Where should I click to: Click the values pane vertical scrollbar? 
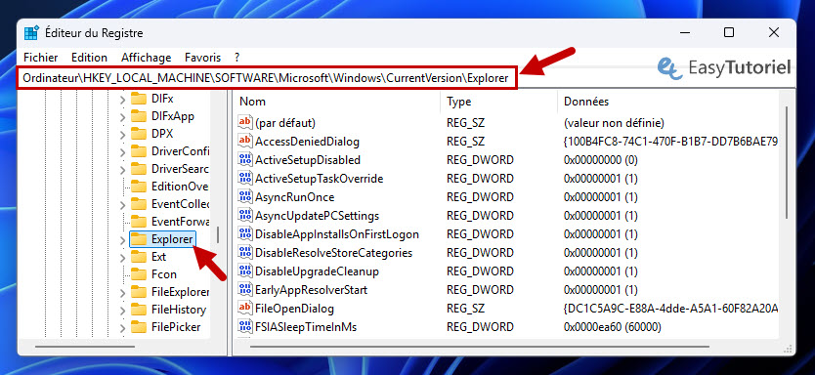787,162
